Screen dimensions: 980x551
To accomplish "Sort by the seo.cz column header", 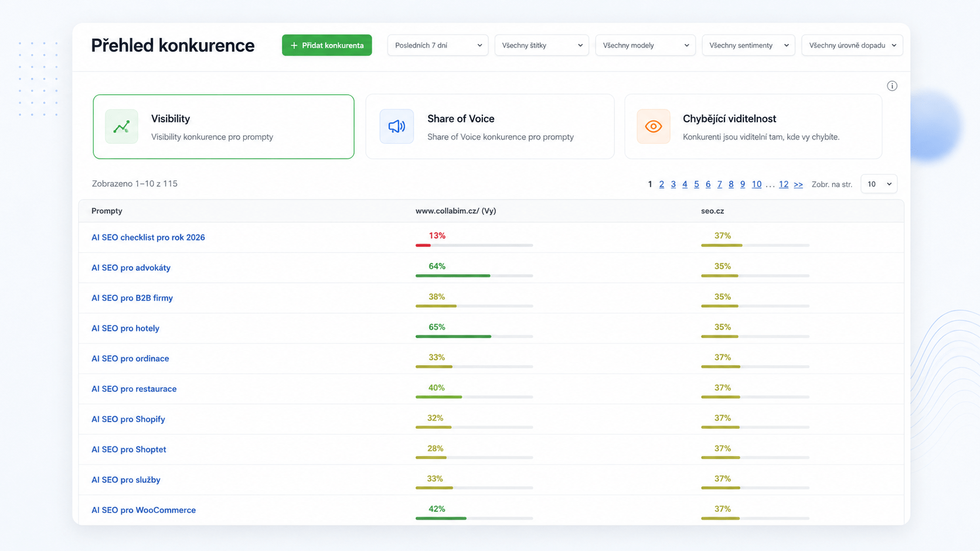I will point(712,211).
